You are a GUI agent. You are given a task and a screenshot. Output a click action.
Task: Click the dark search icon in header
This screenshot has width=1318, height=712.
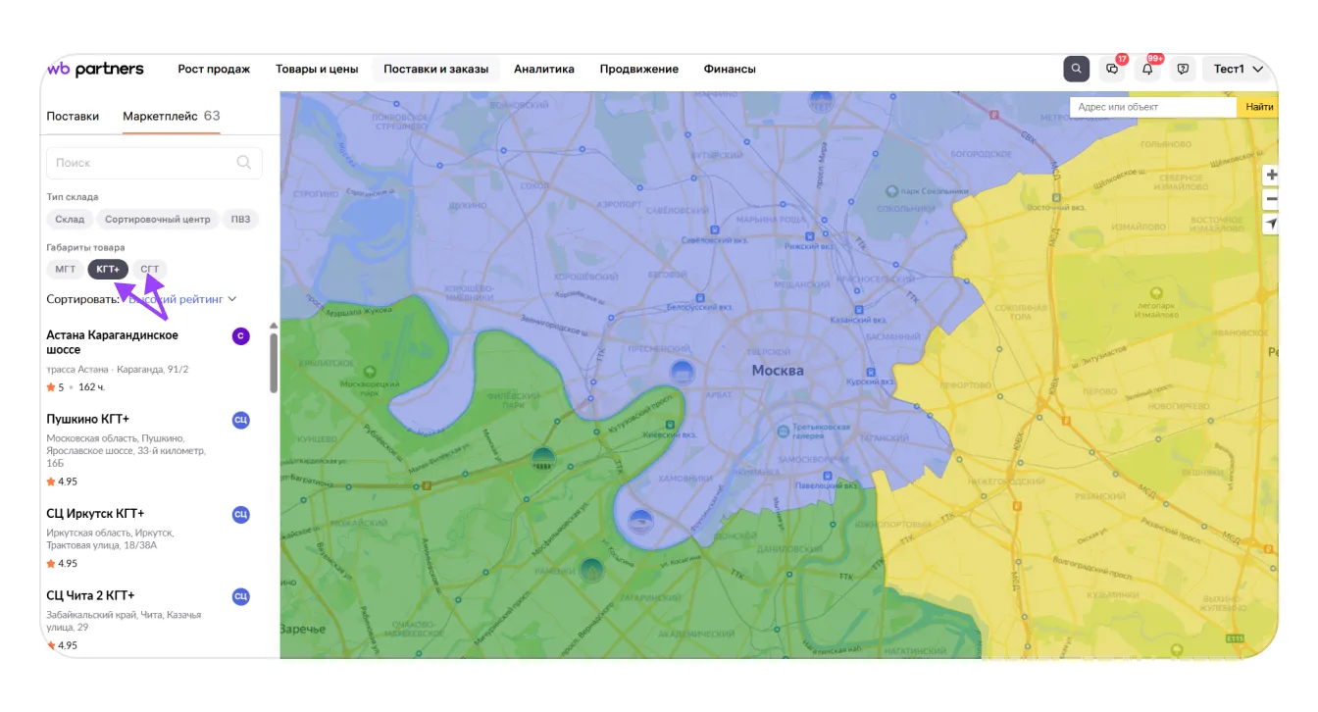(x=1077, y=69)
